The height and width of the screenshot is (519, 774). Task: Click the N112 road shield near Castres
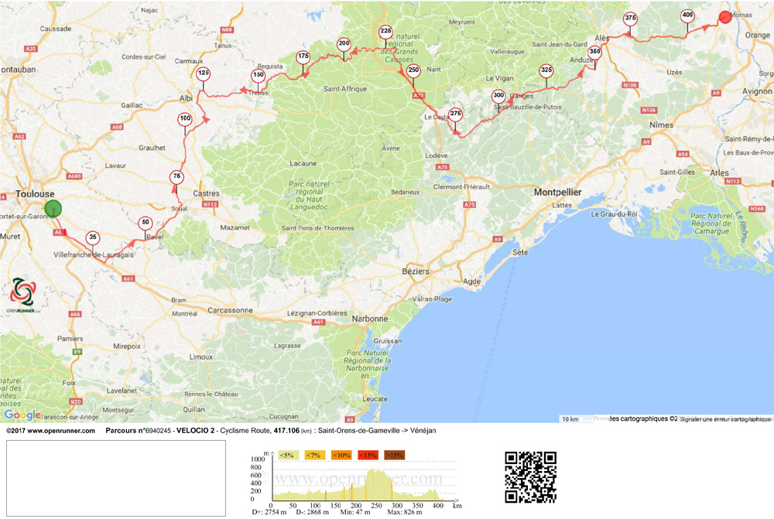[210, 204]
